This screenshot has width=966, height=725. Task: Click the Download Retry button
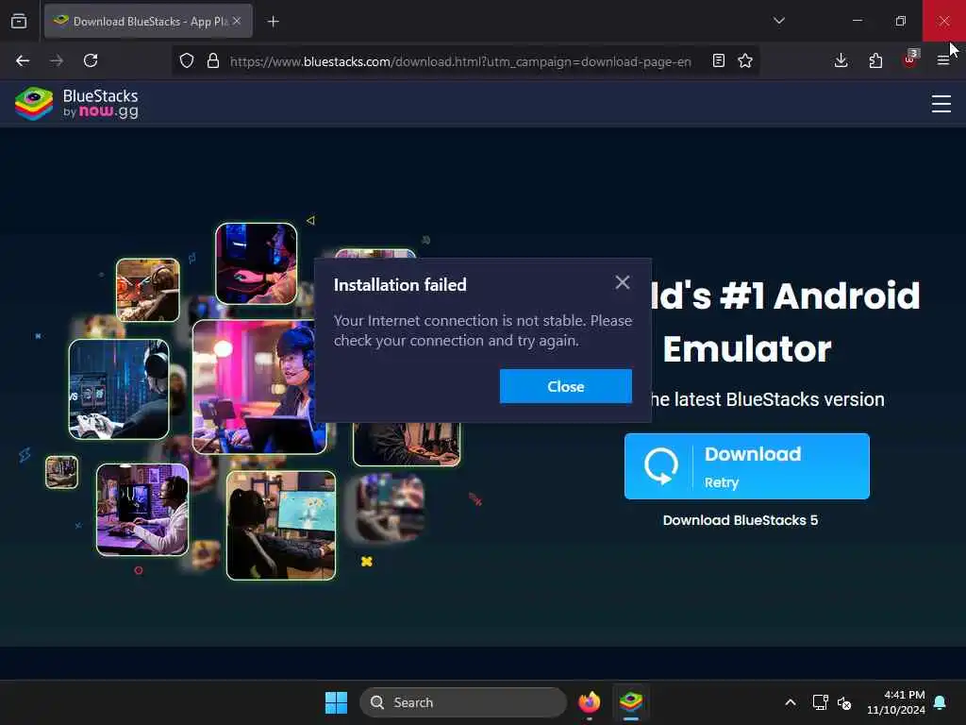tap(747, 466)
